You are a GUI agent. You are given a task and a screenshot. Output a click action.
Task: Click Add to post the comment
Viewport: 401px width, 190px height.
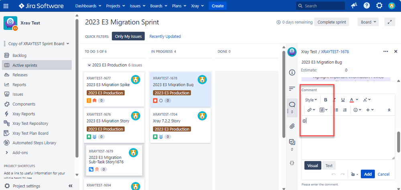coord(368,174)
